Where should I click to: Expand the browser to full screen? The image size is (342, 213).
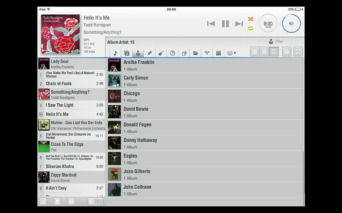point(298,52)
